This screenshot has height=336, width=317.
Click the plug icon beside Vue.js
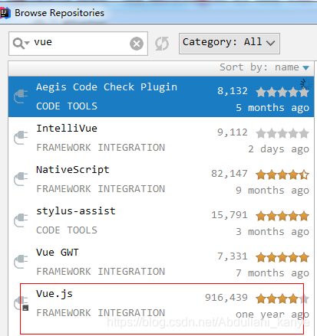pos(21,303)
